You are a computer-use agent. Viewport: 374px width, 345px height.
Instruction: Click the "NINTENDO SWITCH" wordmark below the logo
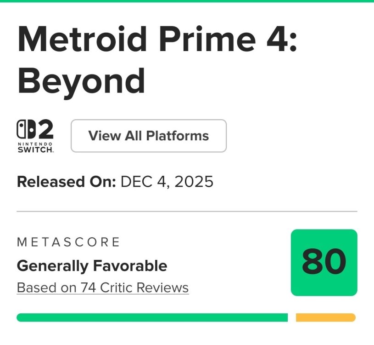coord(35,148)
